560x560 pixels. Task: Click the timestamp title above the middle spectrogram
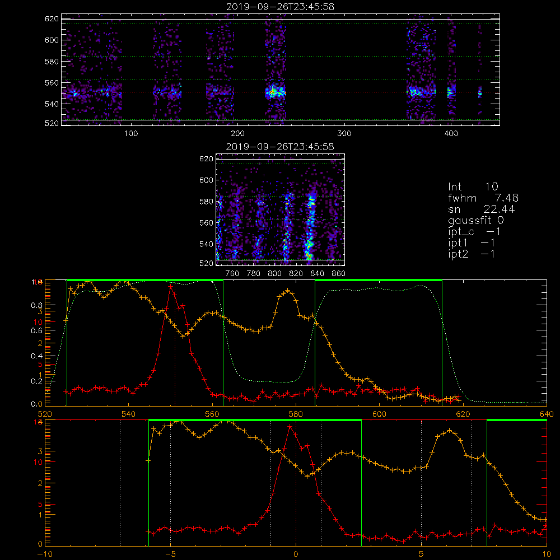[x=280, y=147]
